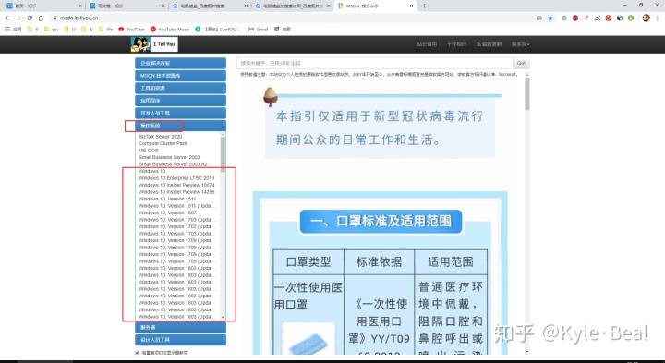Click the blue bookmark star icon
The image size is (665, 363).
coord(550,18)
